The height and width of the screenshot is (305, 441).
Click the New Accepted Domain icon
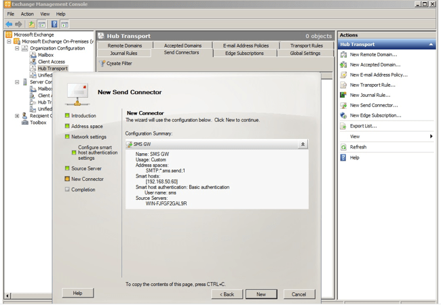343,64
